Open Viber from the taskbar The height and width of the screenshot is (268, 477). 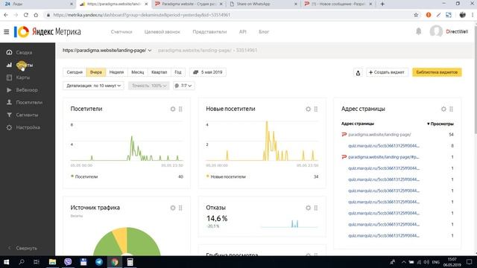pyautogui.click(x=68, y=262)
